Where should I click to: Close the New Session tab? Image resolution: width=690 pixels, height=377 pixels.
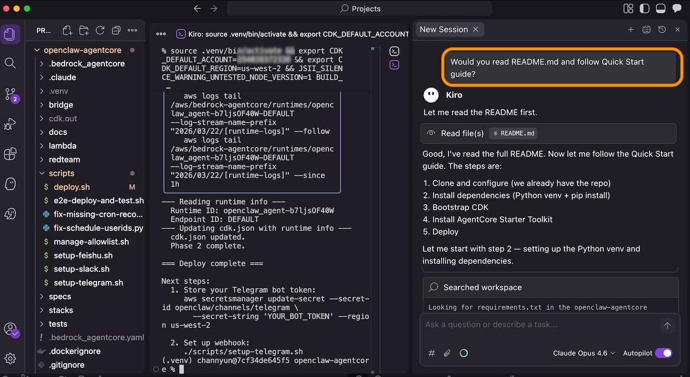click(x=476, y=30)
